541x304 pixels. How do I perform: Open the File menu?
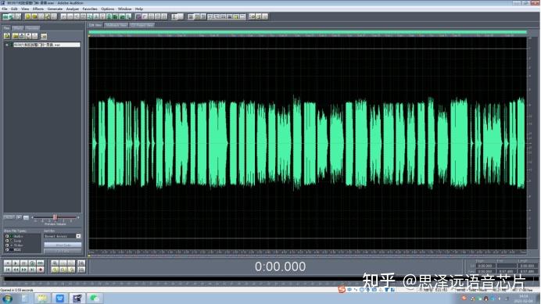tap(4, 9)
